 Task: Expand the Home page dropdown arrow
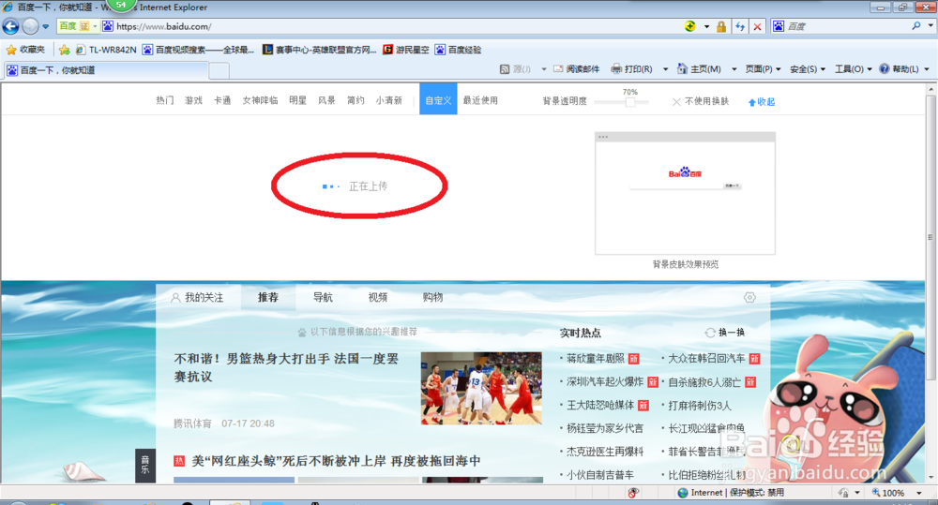[734, 69]
